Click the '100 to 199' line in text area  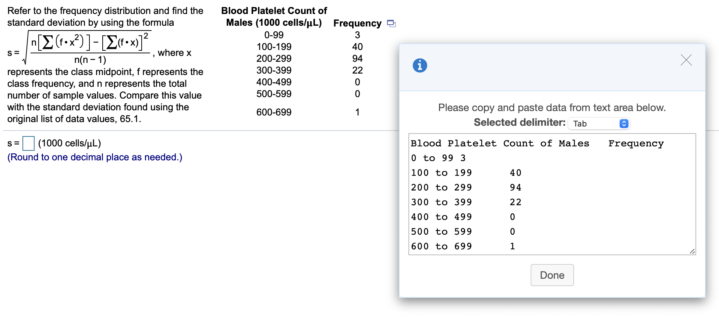click(x=466, y=173)
